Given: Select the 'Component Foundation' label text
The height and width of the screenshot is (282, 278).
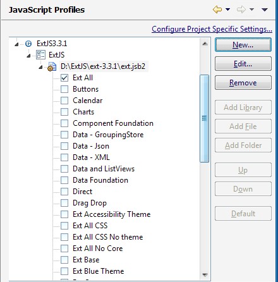Looking at the screenshot, I should click(x=113, y=123).
